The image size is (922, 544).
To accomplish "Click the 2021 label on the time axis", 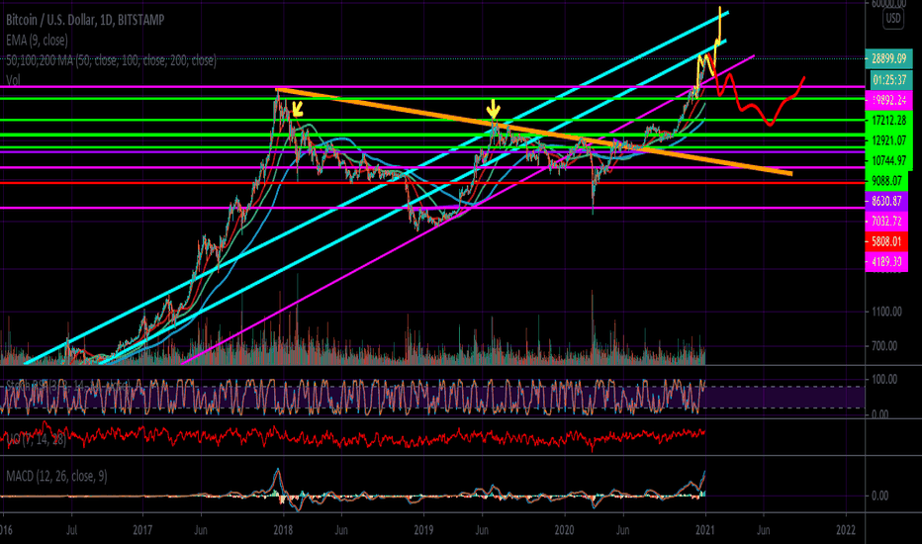I will point(705,530).
